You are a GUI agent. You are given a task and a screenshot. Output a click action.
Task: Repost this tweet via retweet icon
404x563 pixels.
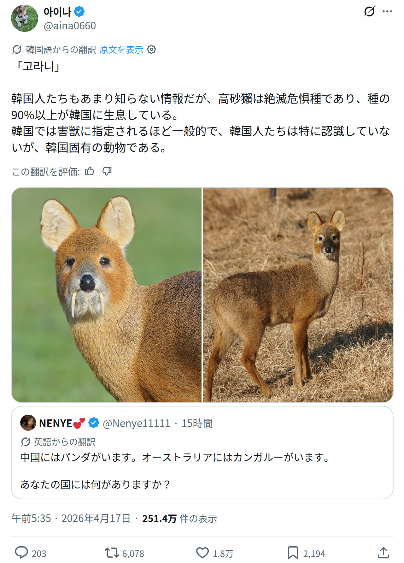(112, 553)
